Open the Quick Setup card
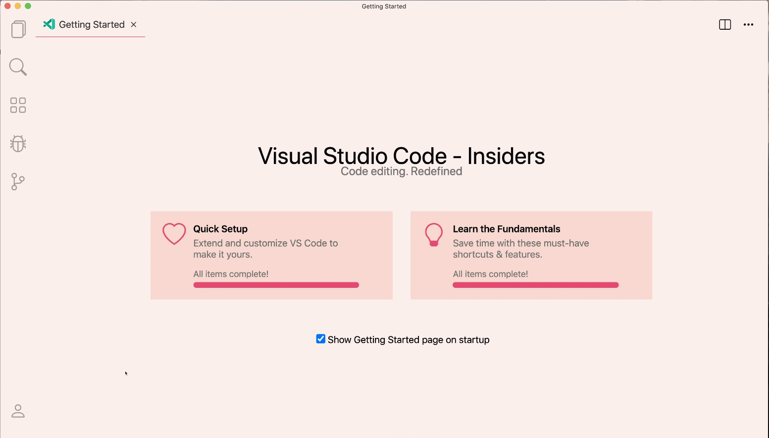Screen dimensions: 769x438 click(x=271, y=255)
